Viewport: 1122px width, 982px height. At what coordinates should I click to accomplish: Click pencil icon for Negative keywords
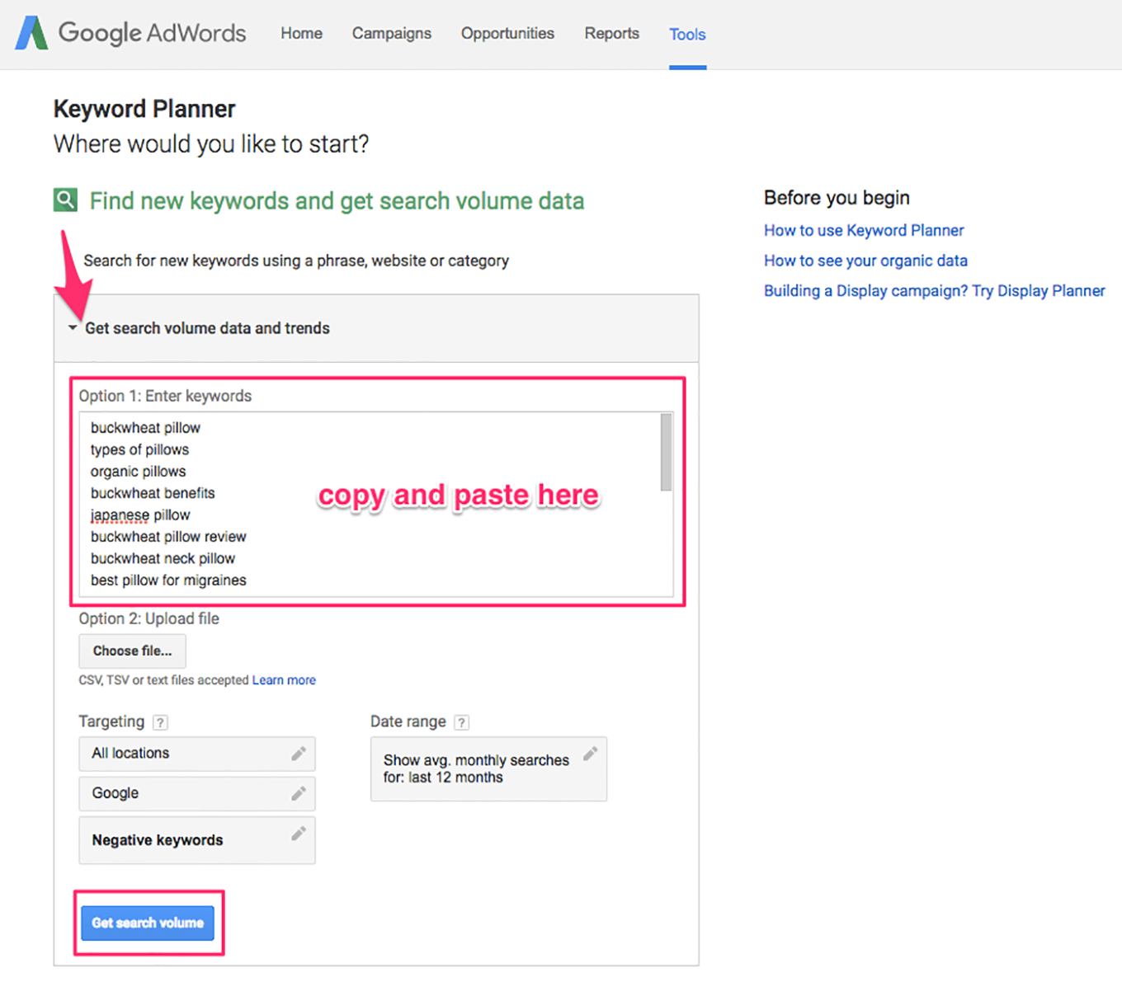[x=299, y=834]
